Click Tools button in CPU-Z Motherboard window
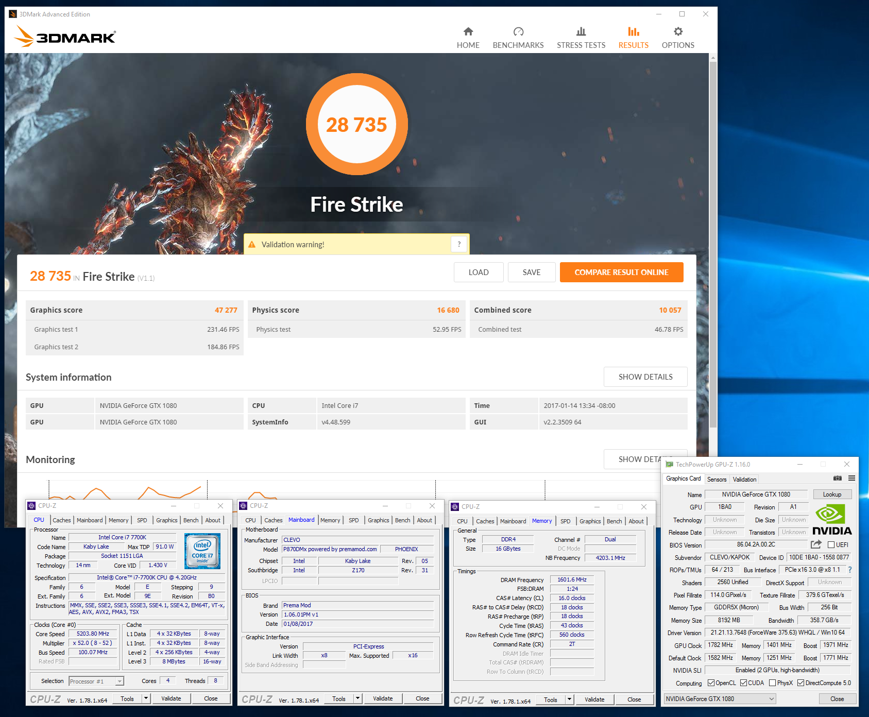Viewport: 869px width, 717px height. pos(339,698)
